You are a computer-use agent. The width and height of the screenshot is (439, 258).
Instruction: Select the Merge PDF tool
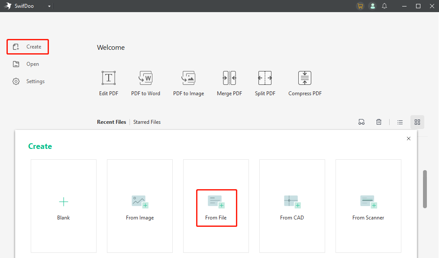(x=229, y=84)
